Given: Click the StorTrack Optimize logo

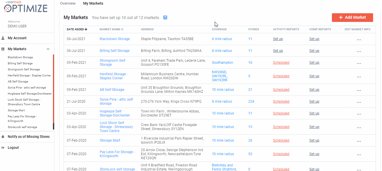Looking at the screenshot, I should click(x=26, y=7).
